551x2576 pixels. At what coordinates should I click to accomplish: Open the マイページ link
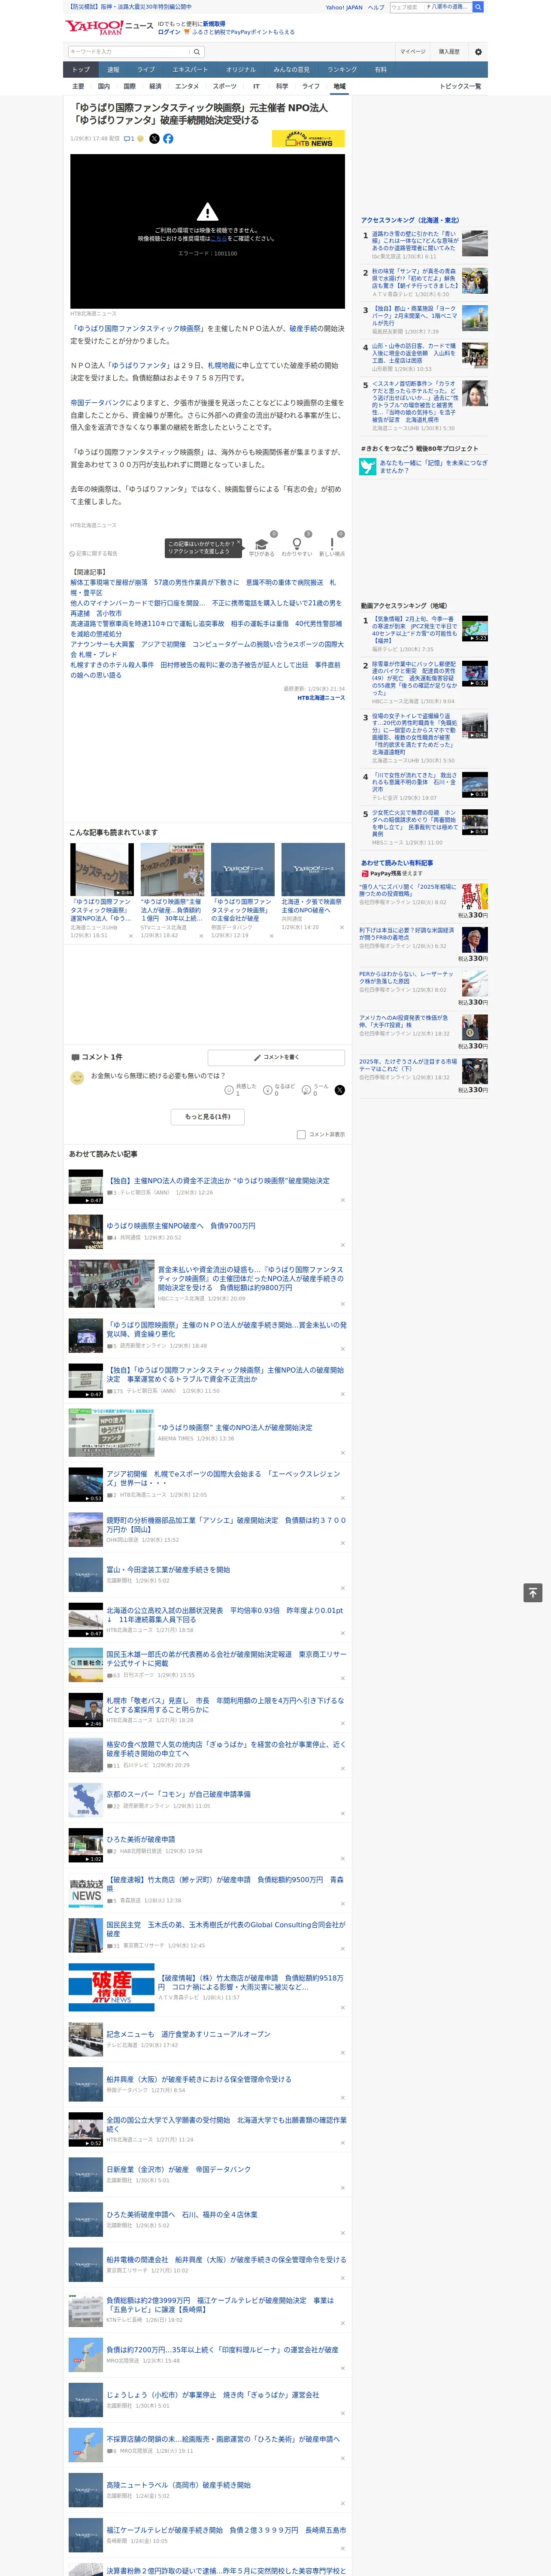pos(412,52)
